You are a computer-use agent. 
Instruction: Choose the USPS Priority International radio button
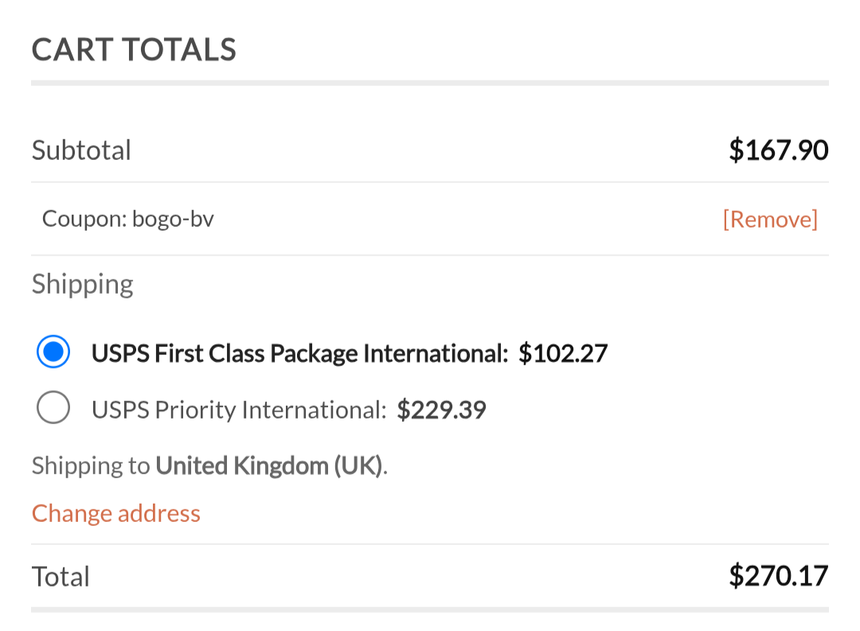53,409
